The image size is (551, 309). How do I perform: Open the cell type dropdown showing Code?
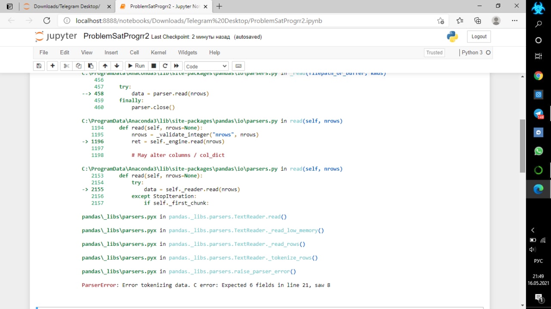point(207,66)
